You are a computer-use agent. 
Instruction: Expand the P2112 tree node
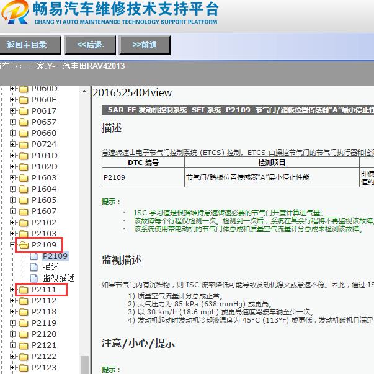[x=12, y=301]
